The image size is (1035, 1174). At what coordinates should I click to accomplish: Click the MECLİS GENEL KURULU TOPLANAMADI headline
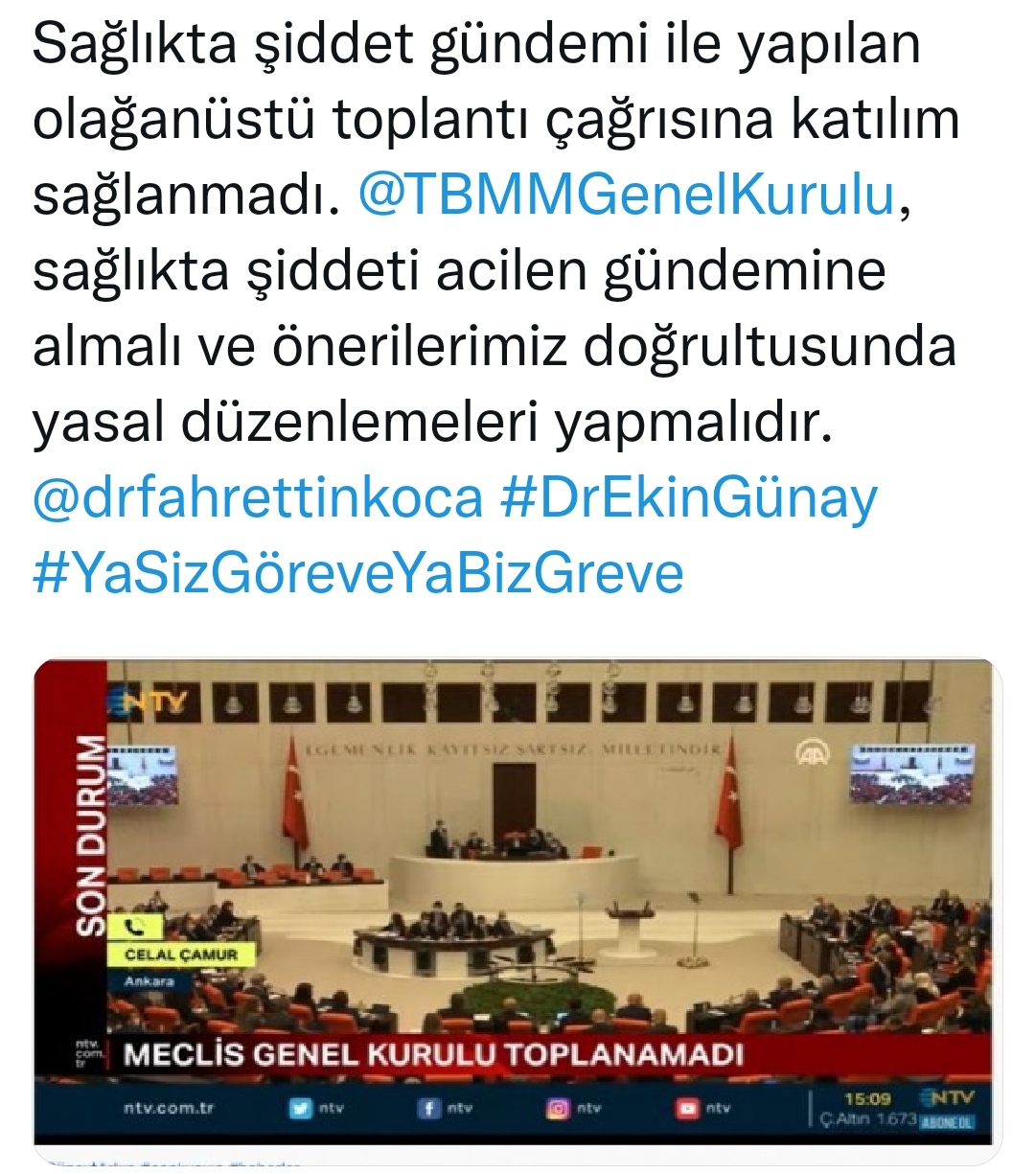click(x=433, y=1055)
